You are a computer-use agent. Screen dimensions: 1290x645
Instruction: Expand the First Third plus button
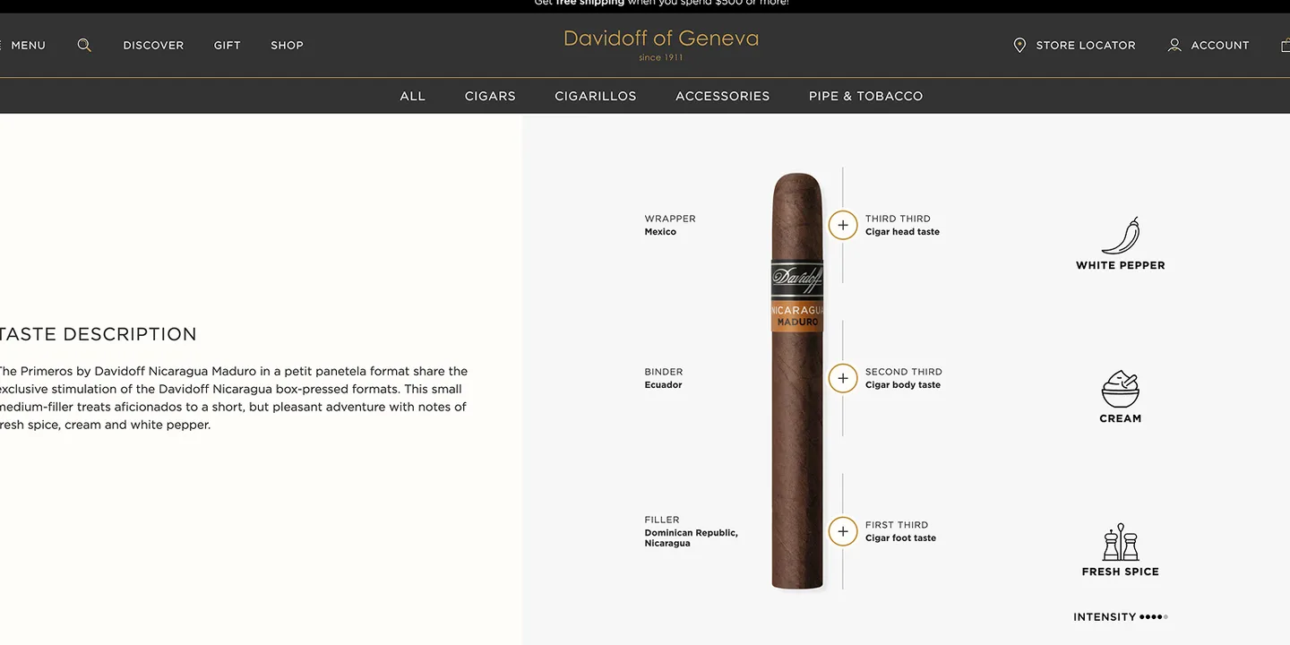point(843,531)
